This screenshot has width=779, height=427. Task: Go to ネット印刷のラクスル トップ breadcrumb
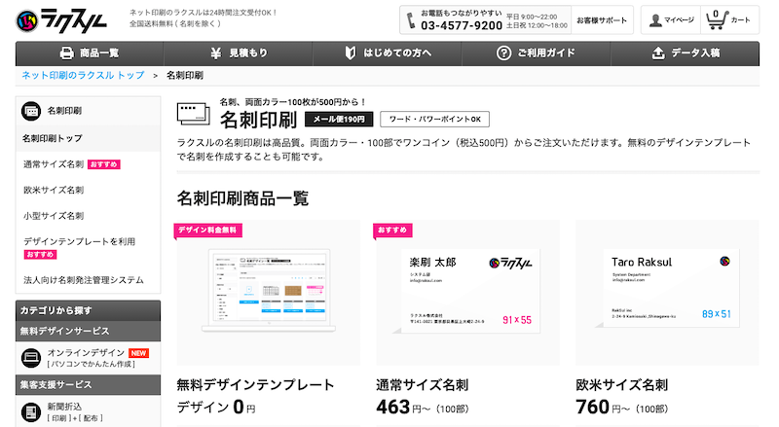point(83,75)
